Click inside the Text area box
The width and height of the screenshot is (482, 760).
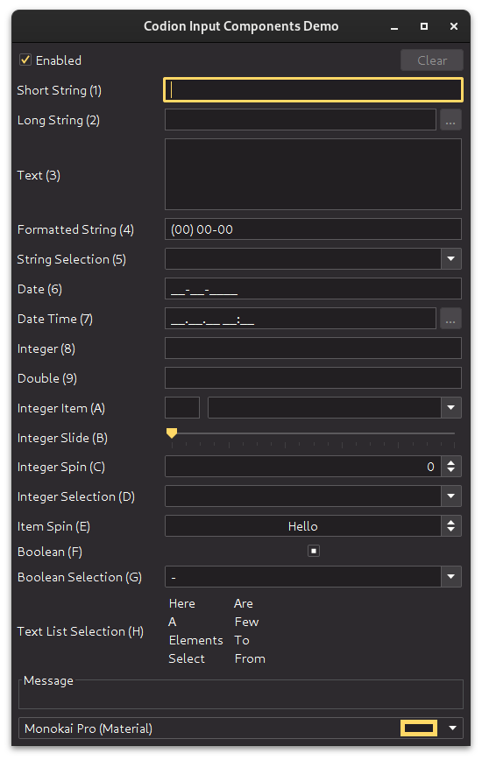point(313,174)
